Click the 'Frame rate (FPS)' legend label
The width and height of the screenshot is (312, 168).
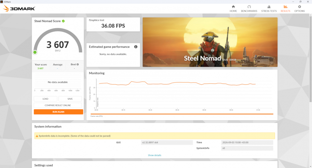96,116
